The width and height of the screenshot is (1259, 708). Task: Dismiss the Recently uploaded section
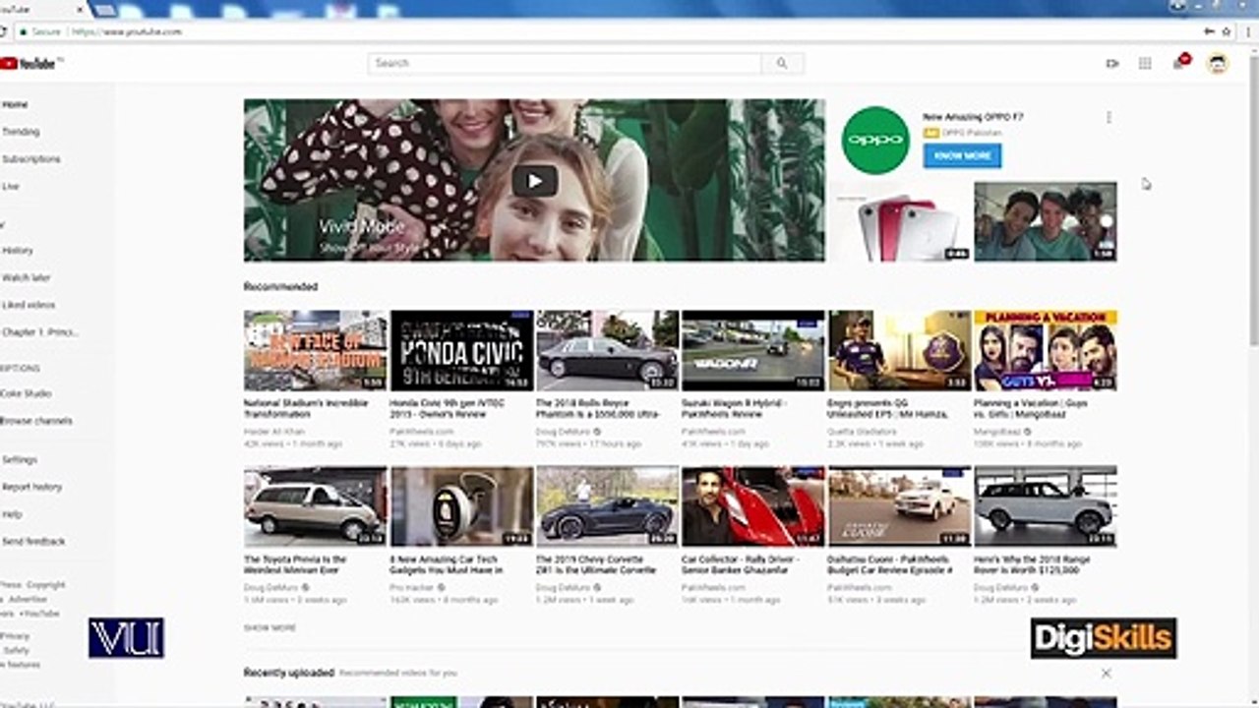click(x=1107, y=674)
